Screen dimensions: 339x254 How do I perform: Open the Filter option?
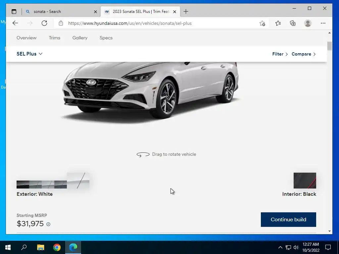pos(280,54)
